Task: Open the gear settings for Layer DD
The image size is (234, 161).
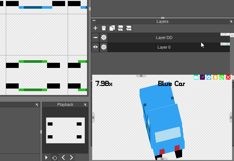Action: [104, 37]
